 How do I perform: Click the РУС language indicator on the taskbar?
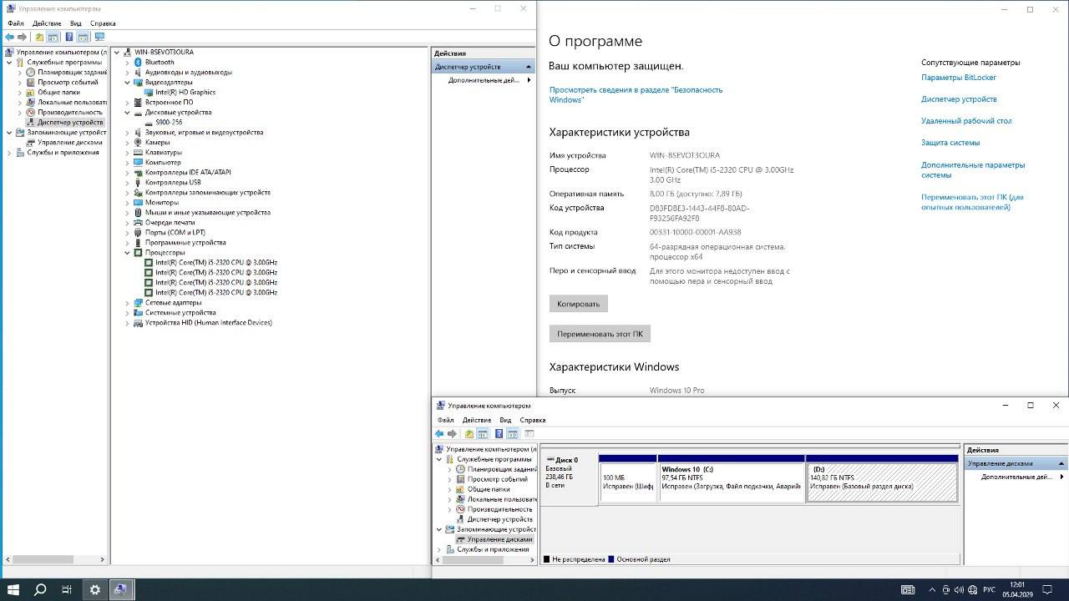click(989, 590)
